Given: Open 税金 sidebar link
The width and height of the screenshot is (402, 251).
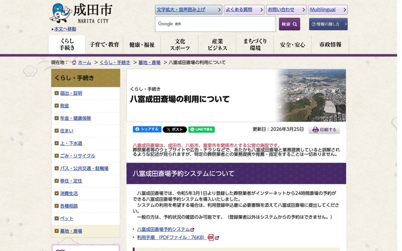Looking at the screenshot, I should pyautogui.click(x=64, y=105).
